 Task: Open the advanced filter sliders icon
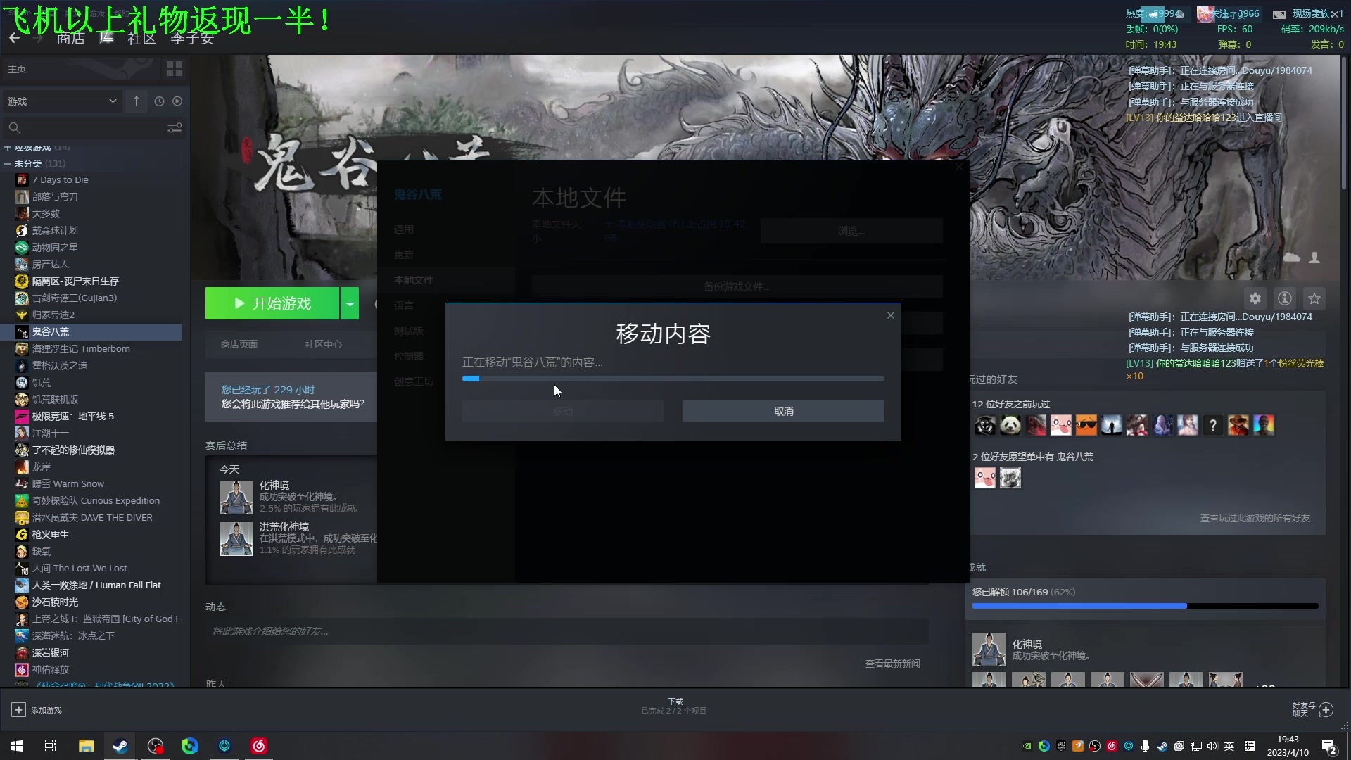tap(175, 128)
